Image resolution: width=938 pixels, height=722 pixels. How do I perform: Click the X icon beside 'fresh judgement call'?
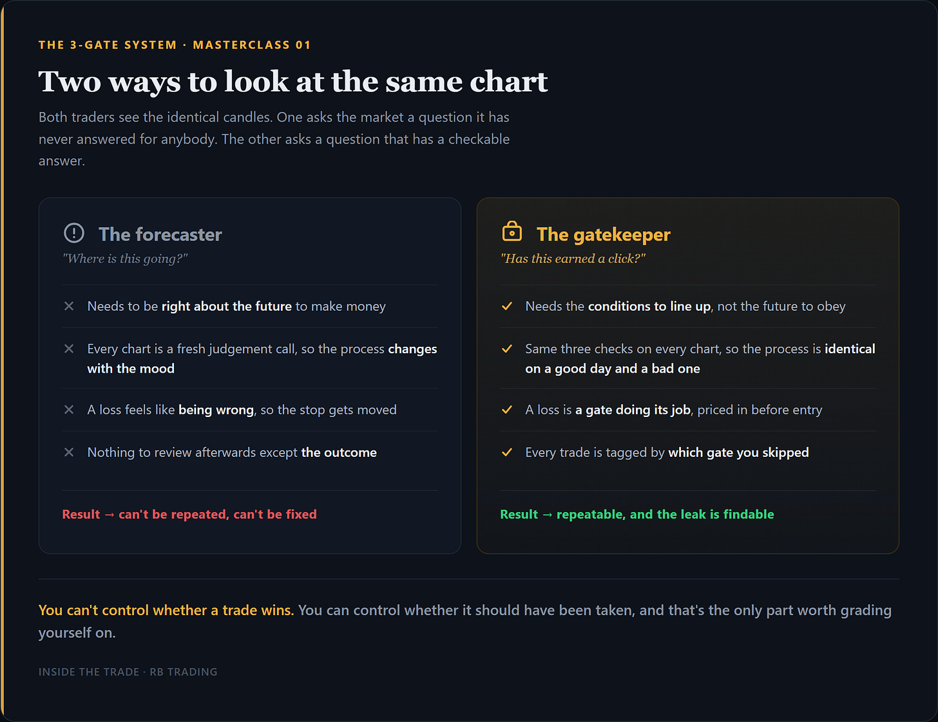tap(69, 349)
